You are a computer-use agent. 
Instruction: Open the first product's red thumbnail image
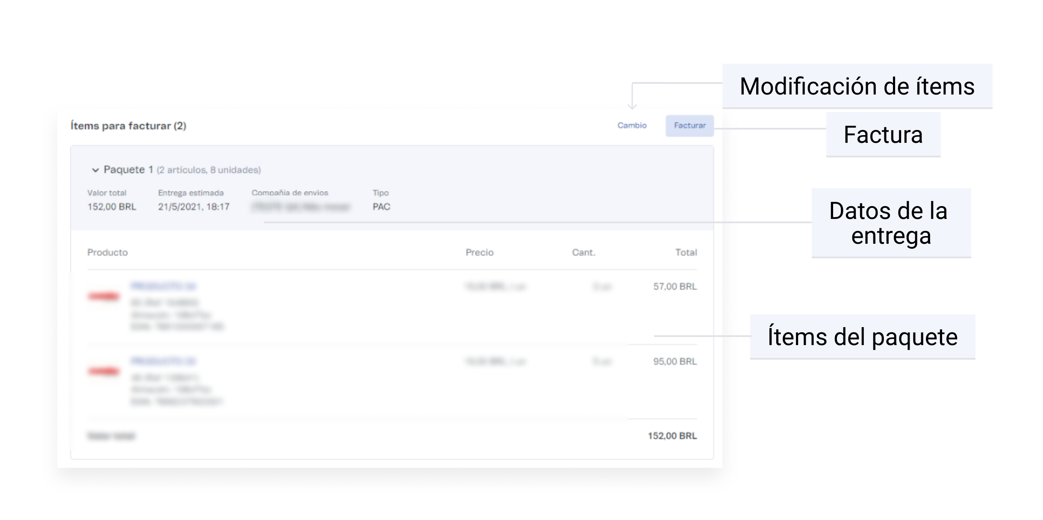pos(103,296)
